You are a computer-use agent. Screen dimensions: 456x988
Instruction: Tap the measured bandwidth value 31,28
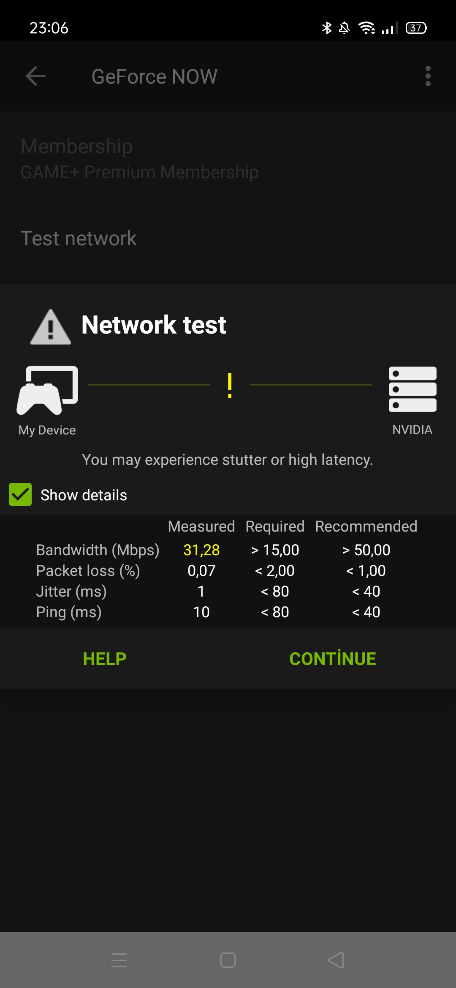point(201,550)
